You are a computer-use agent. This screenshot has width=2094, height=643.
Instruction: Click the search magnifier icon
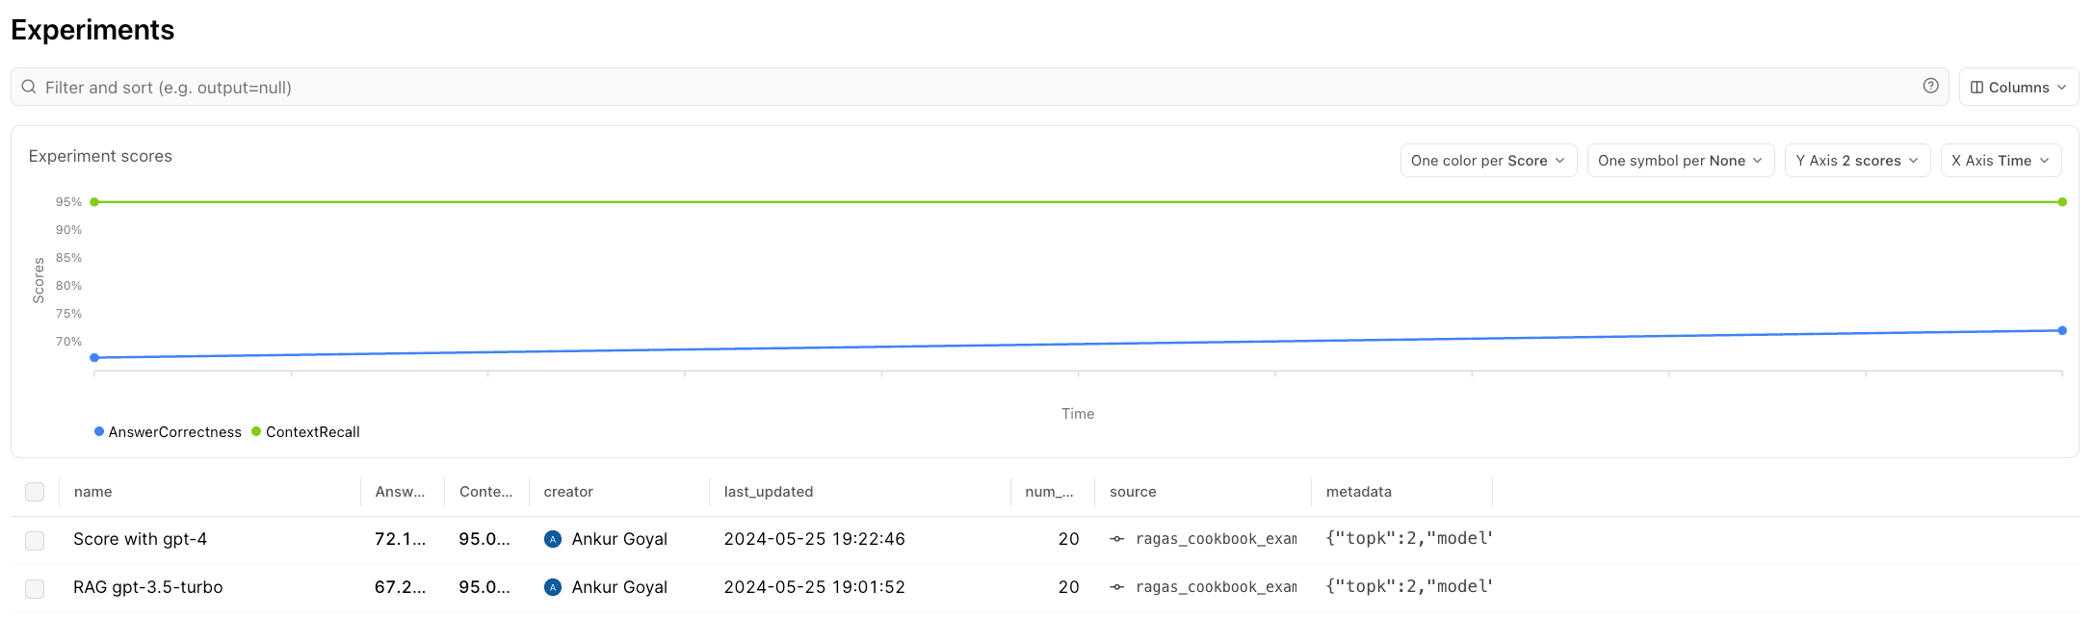(29, 87)
